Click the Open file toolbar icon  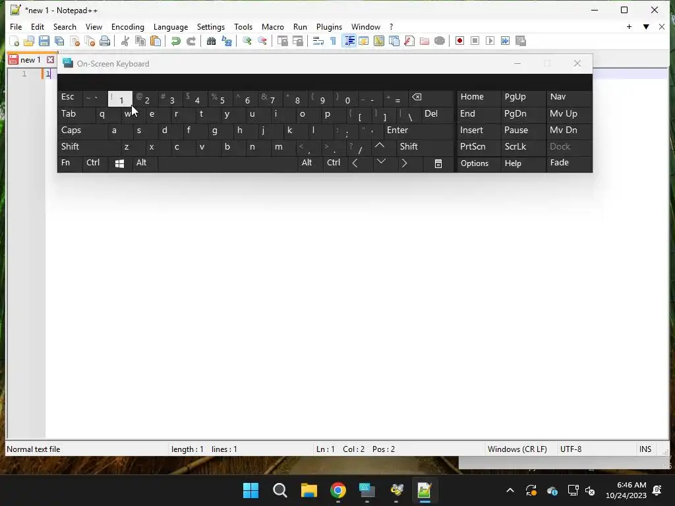click(x=29, y=41)
